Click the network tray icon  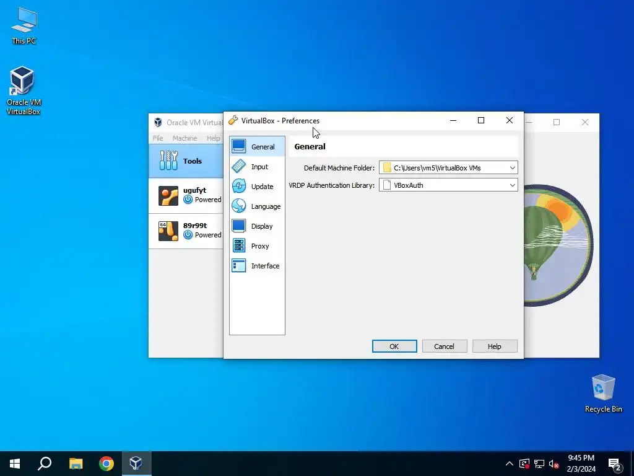[x=539, y=464]
